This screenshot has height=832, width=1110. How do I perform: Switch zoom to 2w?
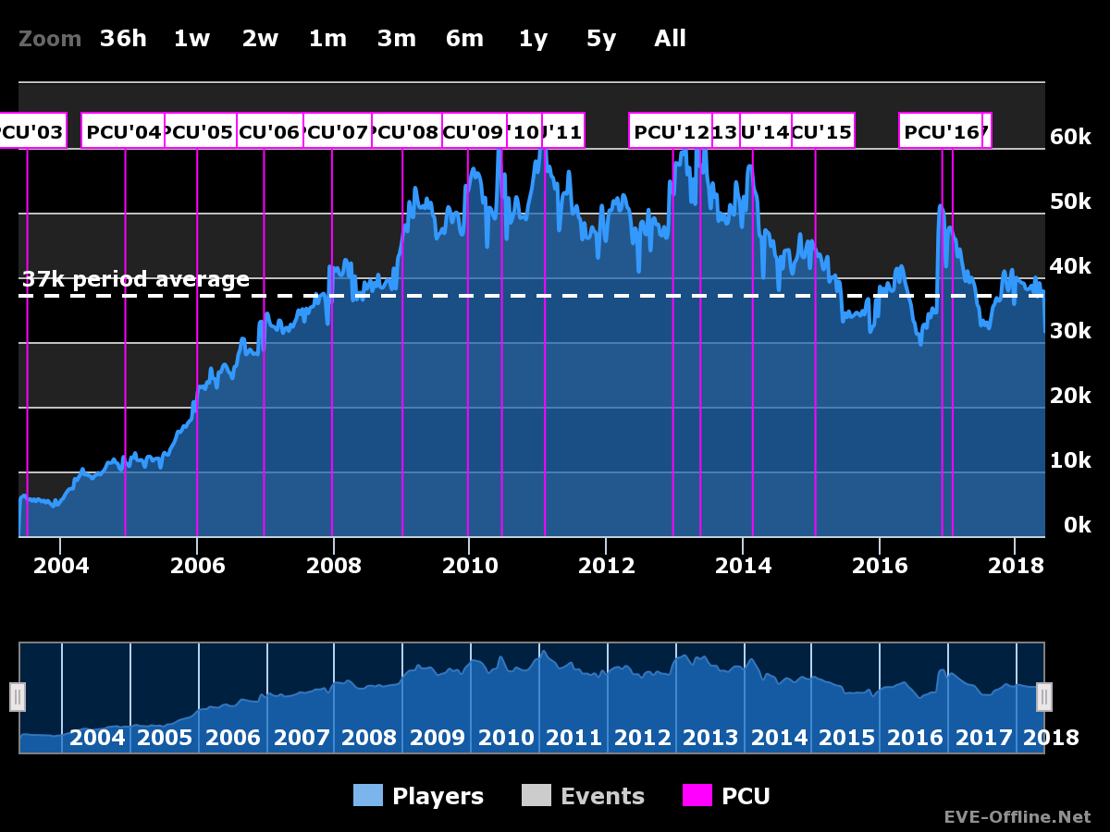pyautogui.click(x=260, y=39)
